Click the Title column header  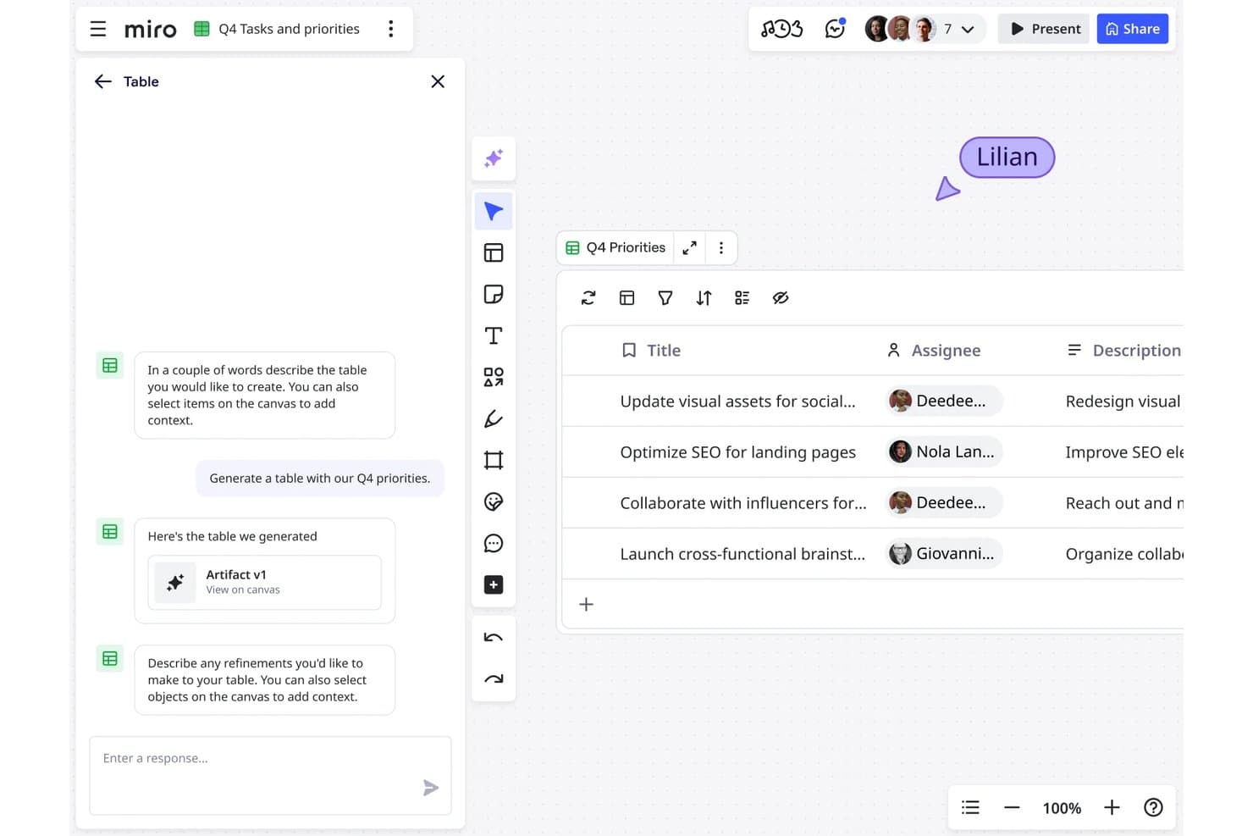(x=651, y=351)
